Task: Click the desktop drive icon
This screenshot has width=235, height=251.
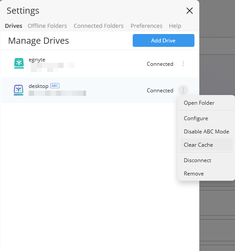Action: [x=19, y=90]
